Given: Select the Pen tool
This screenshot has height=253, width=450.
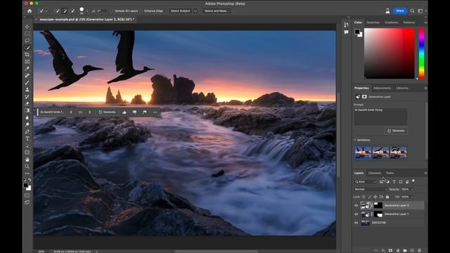Looking at the screenshot, I should click(27, 131).
